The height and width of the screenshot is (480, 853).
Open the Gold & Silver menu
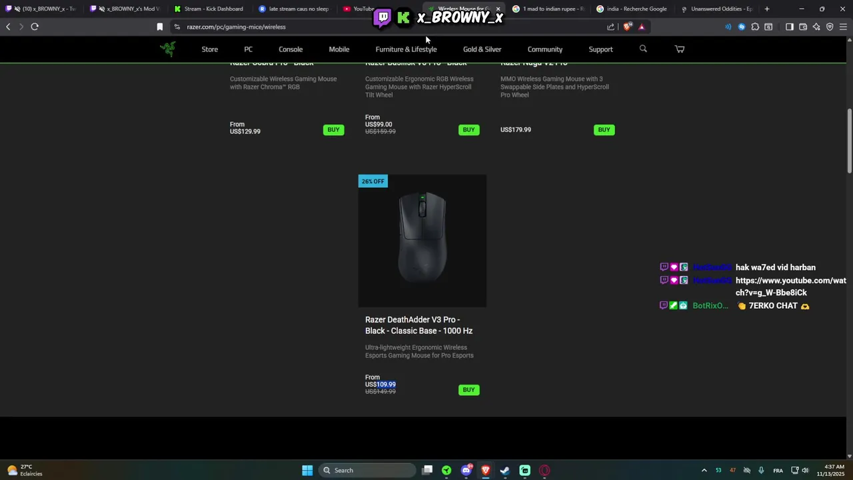482,49
